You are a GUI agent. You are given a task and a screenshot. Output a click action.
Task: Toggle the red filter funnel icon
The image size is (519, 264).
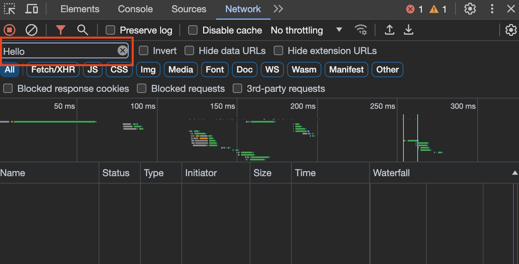coord(60,30)
